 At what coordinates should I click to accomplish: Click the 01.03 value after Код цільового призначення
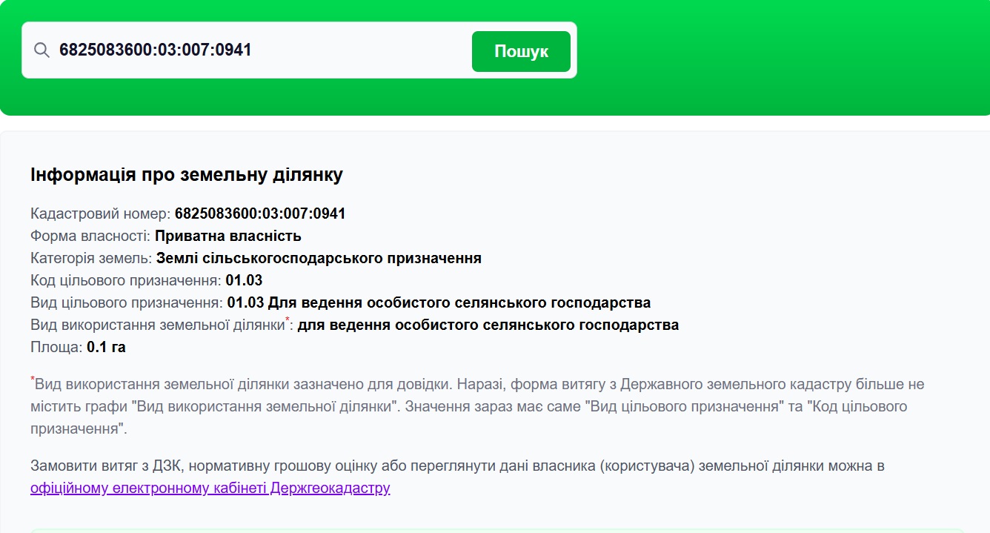(244, 281)
